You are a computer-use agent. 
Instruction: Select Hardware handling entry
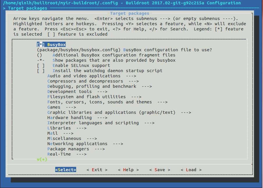69,118
